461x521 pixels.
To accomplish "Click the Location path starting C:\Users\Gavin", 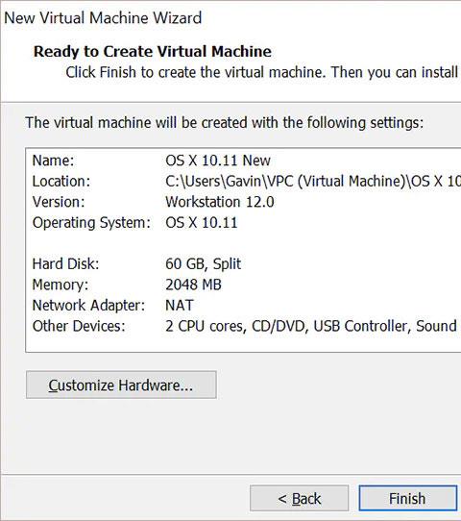I will (313, 182).
